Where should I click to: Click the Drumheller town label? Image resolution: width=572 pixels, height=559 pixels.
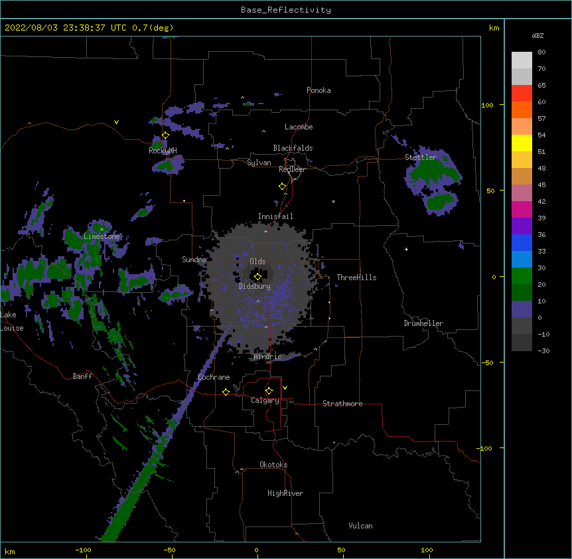pyautogui.click(x=423, y=323)
